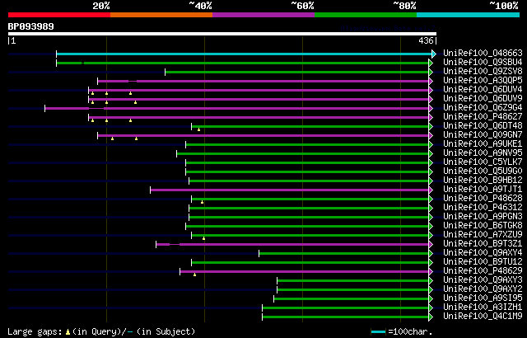Click the UniRef100_A3QQP5 label
Image resolution: width=527 pixels, height=338 pixels.
point(483,81)
